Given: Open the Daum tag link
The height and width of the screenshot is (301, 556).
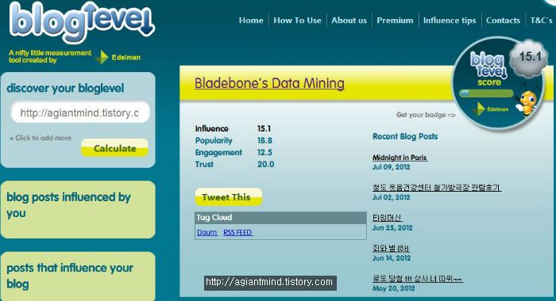Looking at the screenshot, I should click(207, 232).
